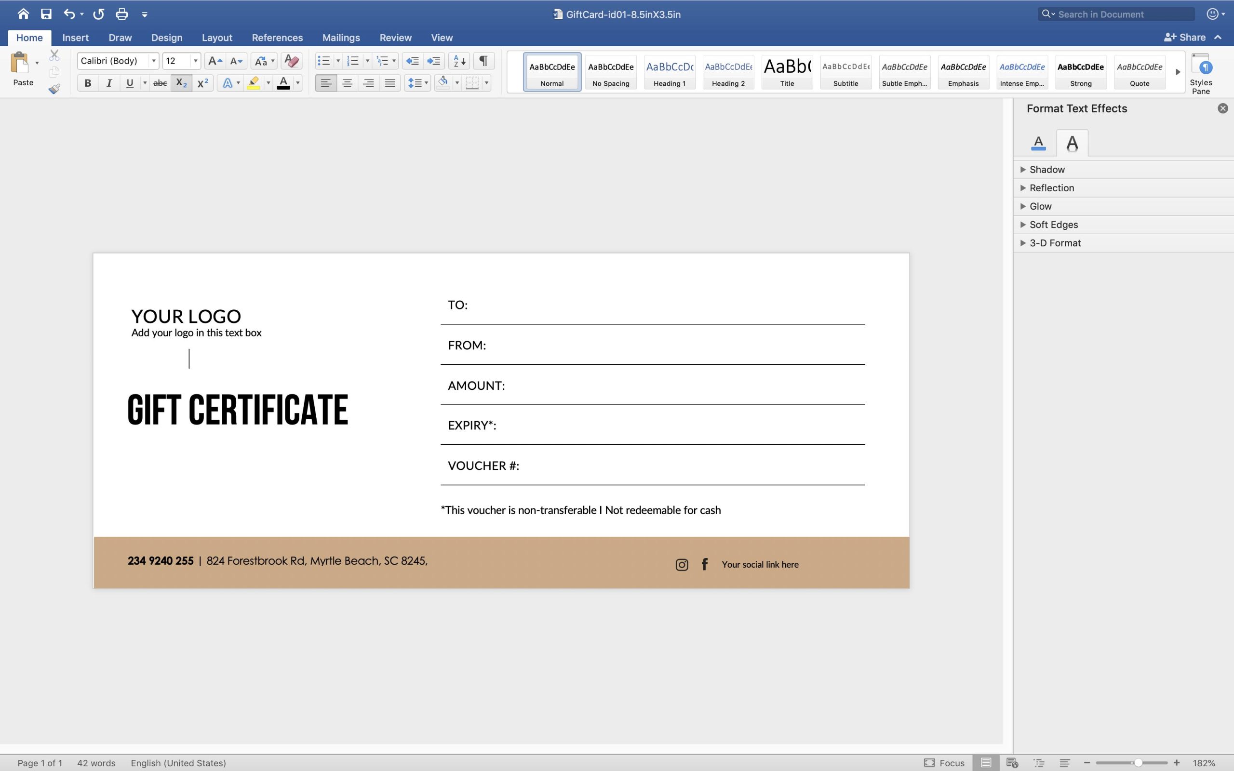Image resolution: width=1234 pixels, height=771 pixels.
Task: Open the Mailings ribbon tab
Action: coord(341,37)
